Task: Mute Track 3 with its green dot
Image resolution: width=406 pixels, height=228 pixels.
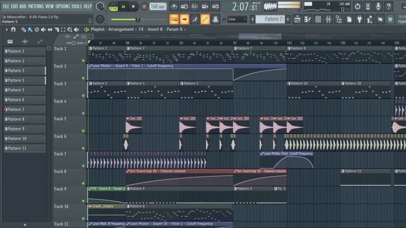Action: pyautogui.click(x=83, y=96)
